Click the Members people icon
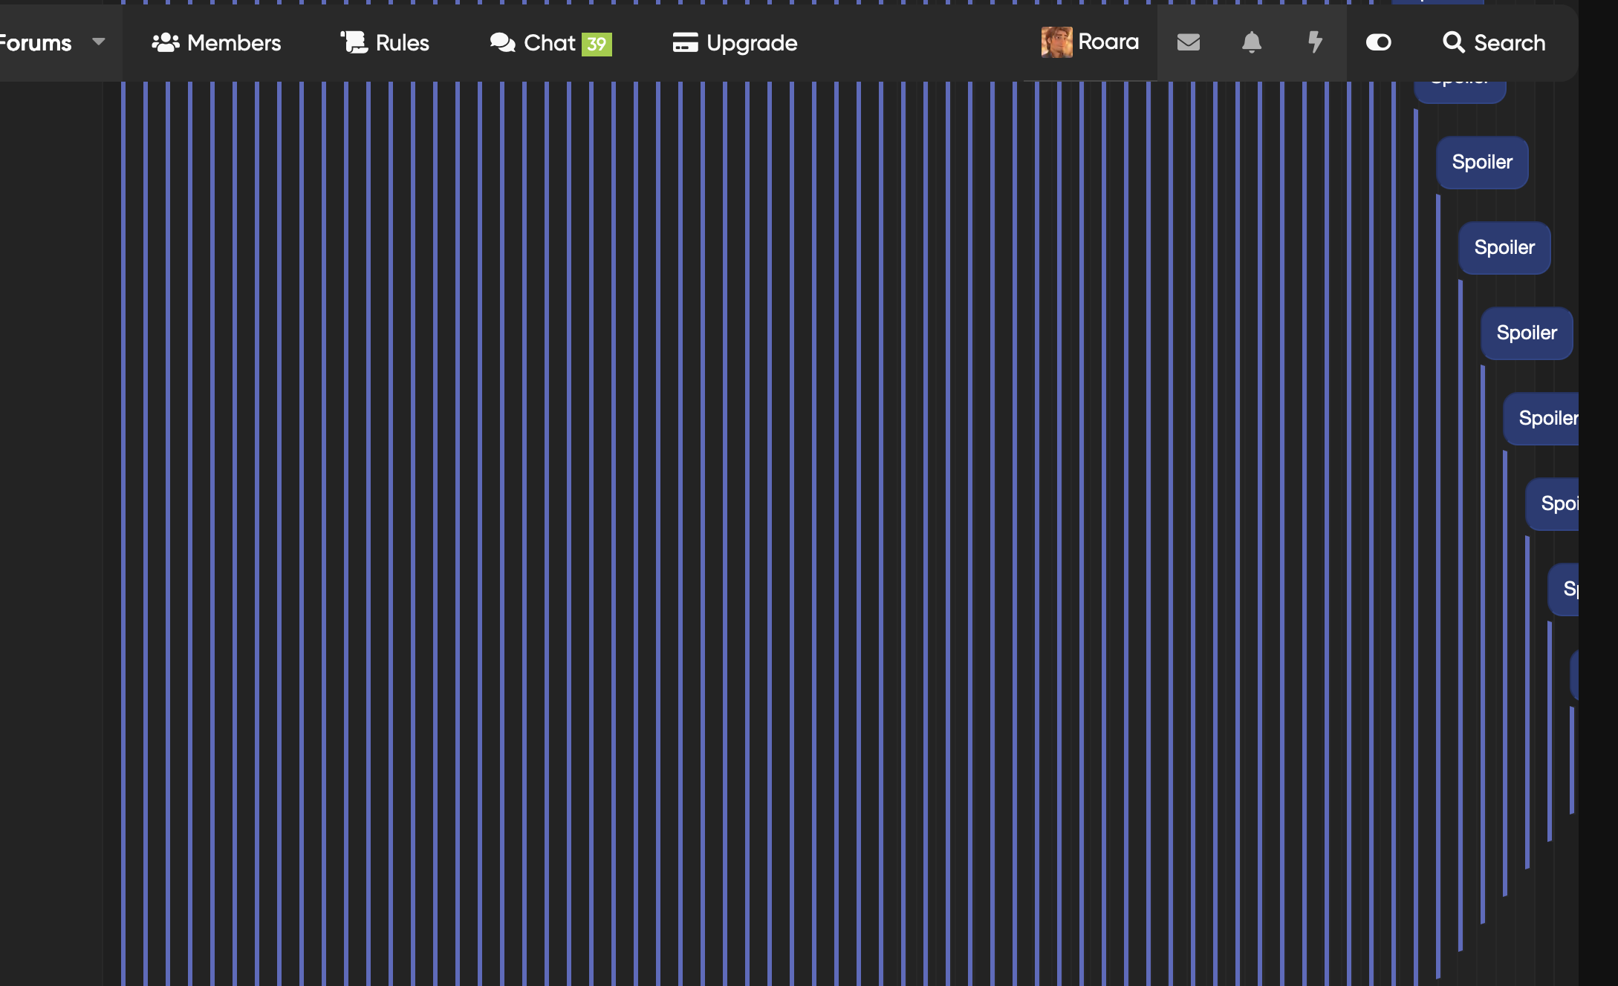 (x=166, y=42)
